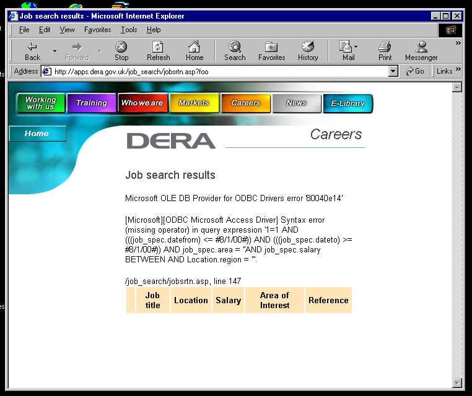Open the Address bar URL dropdown
Viewport: 472px width, 396px height.
pyautogui.click(x=393, y=72)
